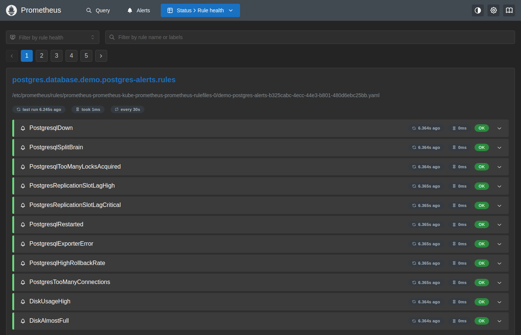Click the bell icon beside PostgresqlSplitBrain
Screen dimensions: 521x335
click(x=23, y=147)
